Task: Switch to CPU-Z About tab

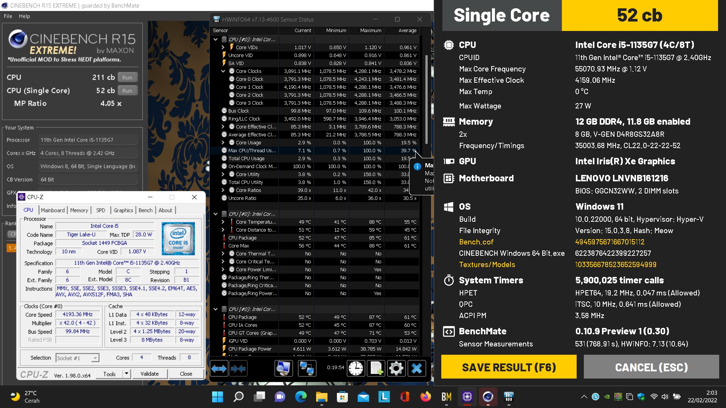Action: pyautogui.click(x=165, y=210)
